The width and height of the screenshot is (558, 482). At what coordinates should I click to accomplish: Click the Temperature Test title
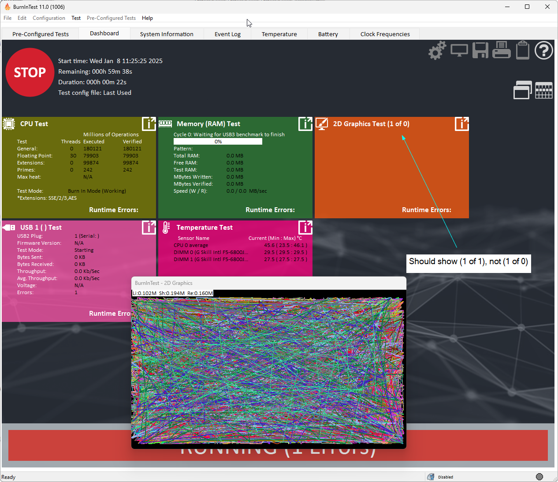205,228
